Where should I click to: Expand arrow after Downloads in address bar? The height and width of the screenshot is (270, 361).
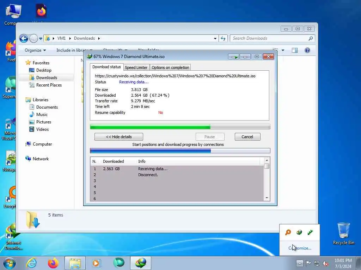(x=99, y=38)
